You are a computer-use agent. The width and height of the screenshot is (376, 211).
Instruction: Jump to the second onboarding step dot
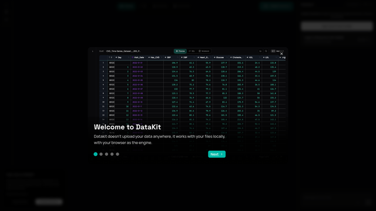point(101,154)
